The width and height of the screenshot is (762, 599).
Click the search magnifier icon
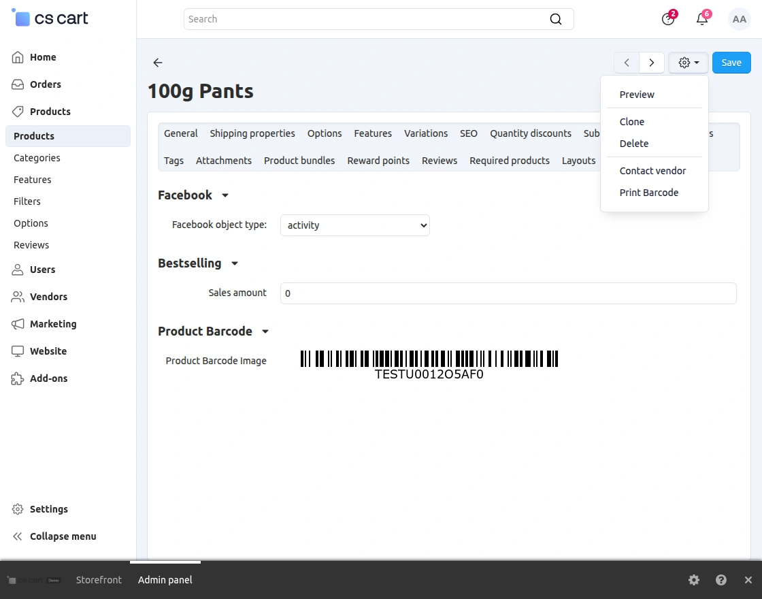click(x=555, y=19)
